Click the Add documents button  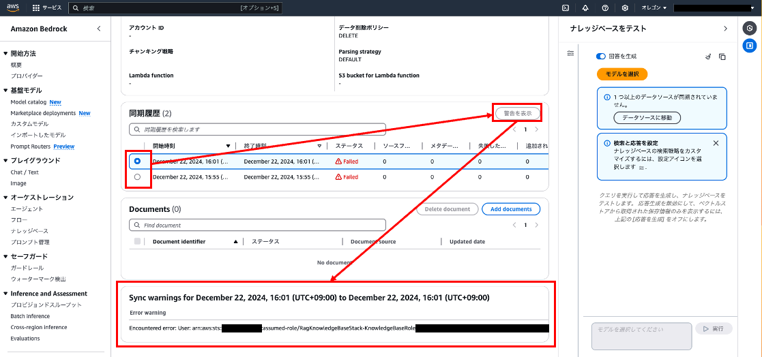coord(511,209)
